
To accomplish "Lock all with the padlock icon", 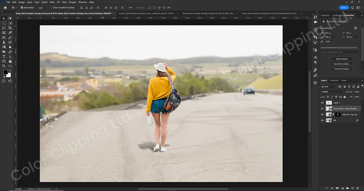I will 344,97.
